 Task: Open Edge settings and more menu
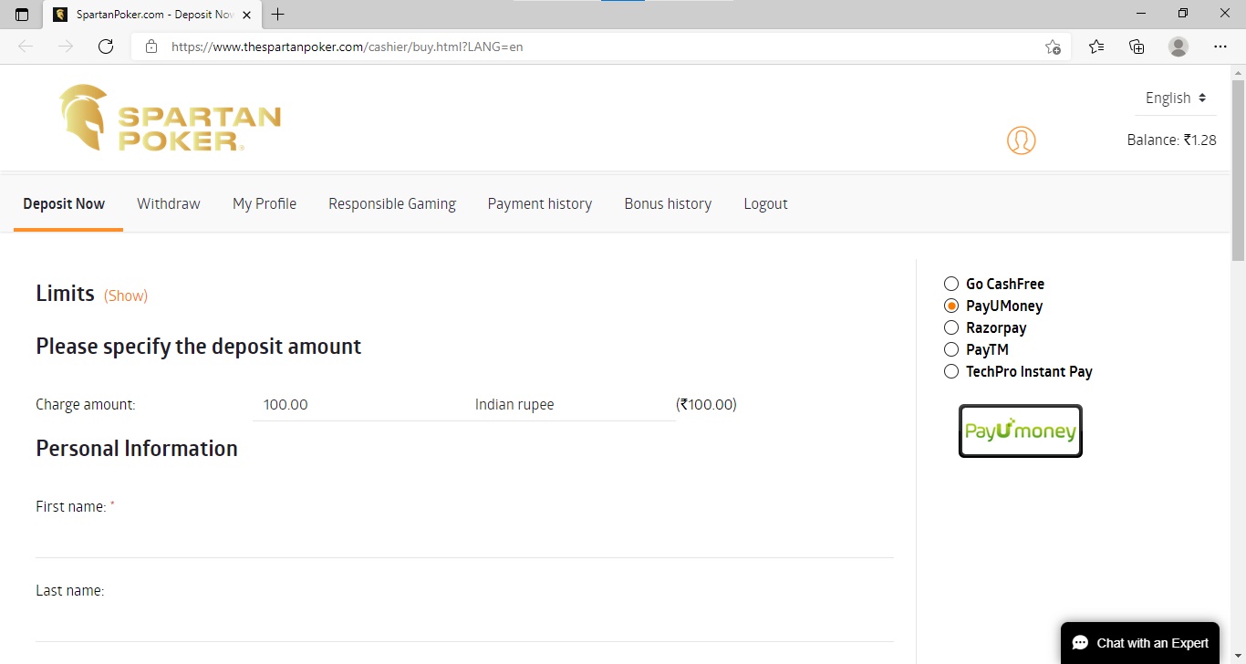1220,47
